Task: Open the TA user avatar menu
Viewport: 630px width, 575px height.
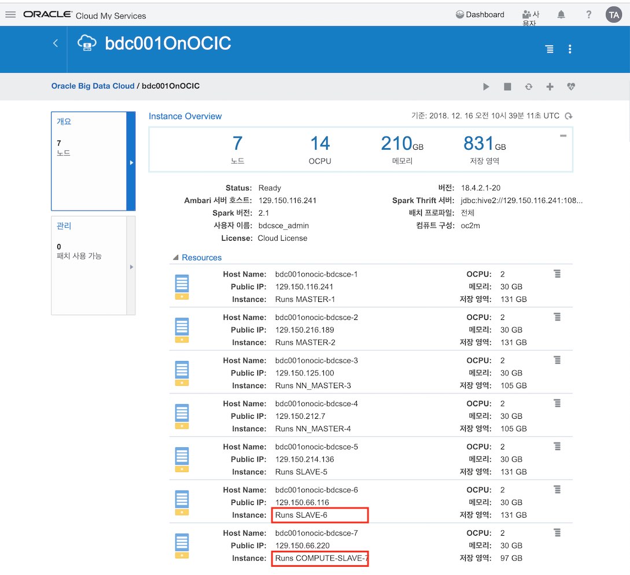Action: (x=614, y=15)
